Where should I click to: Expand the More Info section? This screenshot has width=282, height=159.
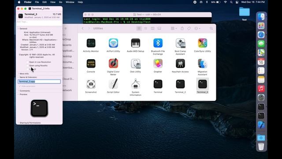[x=18, y=74]
